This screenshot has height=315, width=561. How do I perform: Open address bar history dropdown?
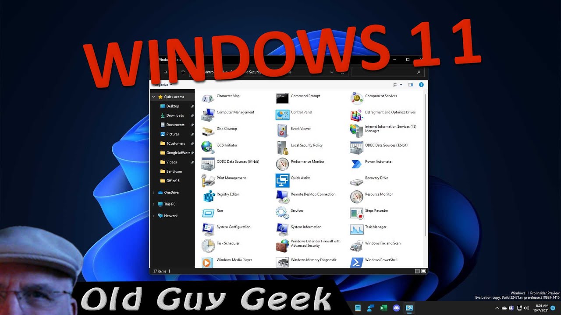331,72
